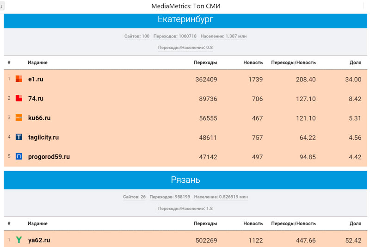370x247 pixels.
Task: Click the progorod59.ru blue favicon
Action: click(19, 157)
